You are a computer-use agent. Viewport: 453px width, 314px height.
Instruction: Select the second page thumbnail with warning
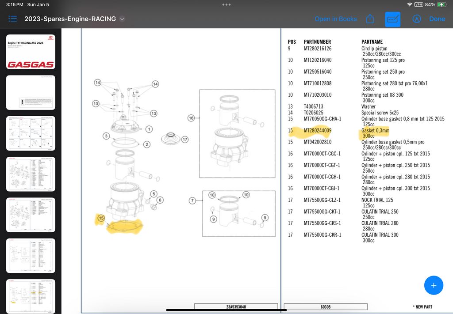click(x=31, y=92)
